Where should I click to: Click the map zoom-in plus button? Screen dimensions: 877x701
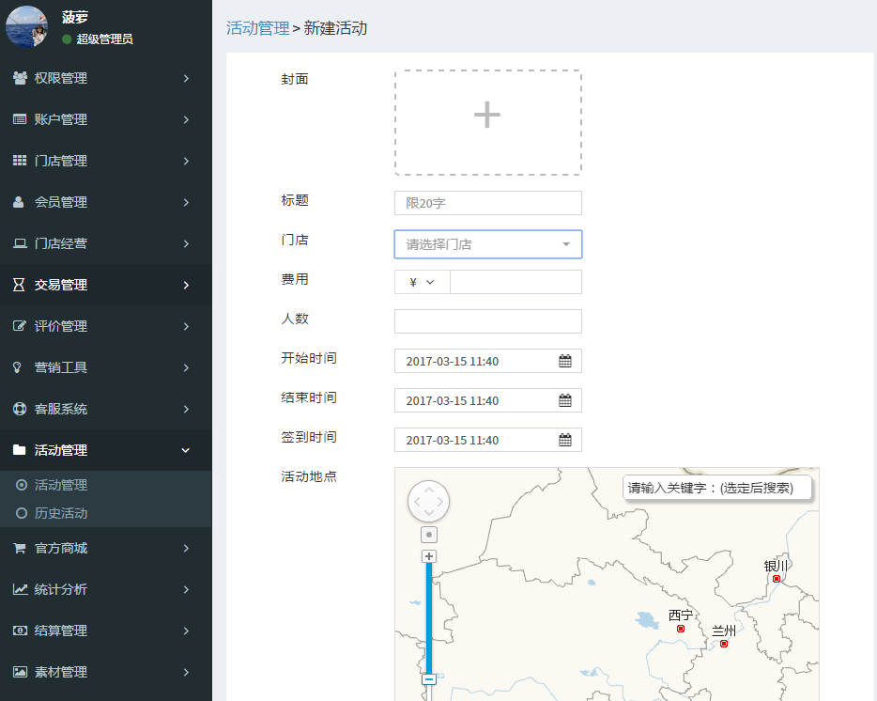click(x=429, y=556)
